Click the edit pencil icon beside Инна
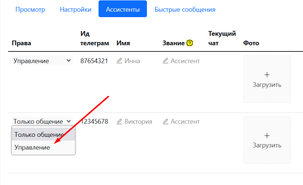Viewport: 303px width, 185px height. click(x=119, y=61)
